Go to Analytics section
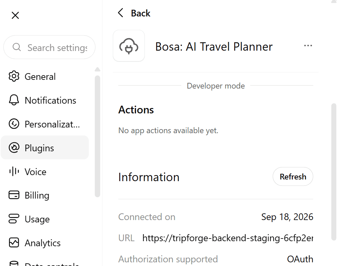This screenshot has width=337, height=266. (45, 243)
